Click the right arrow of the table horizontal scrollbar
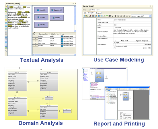The height and width of the screenshot is (129, 158). pyautogui.click(x=75, y=55)
